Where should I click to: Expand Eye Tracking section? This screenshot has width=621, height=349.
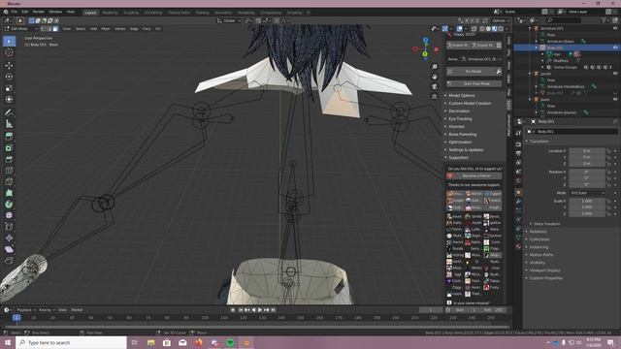click(460, 118)
